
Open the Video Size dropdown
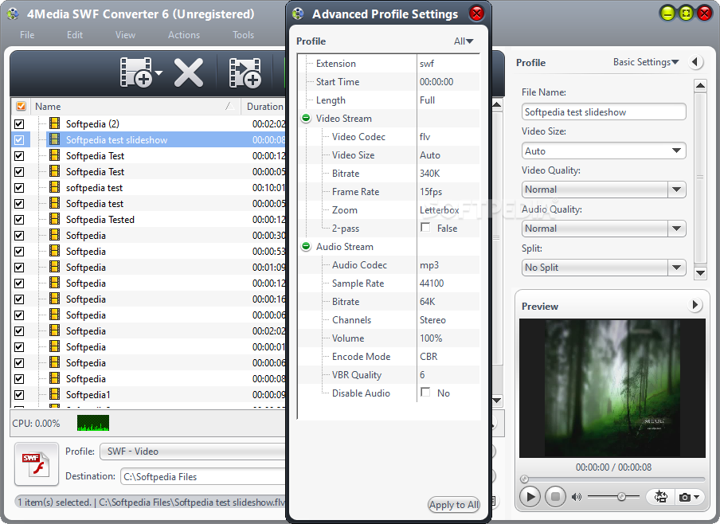coord(676,151)
